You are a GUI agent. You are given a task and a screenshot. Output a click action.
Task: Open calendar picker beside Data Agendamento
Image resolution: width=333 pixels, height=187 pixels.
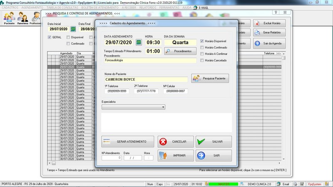(139, 42)
